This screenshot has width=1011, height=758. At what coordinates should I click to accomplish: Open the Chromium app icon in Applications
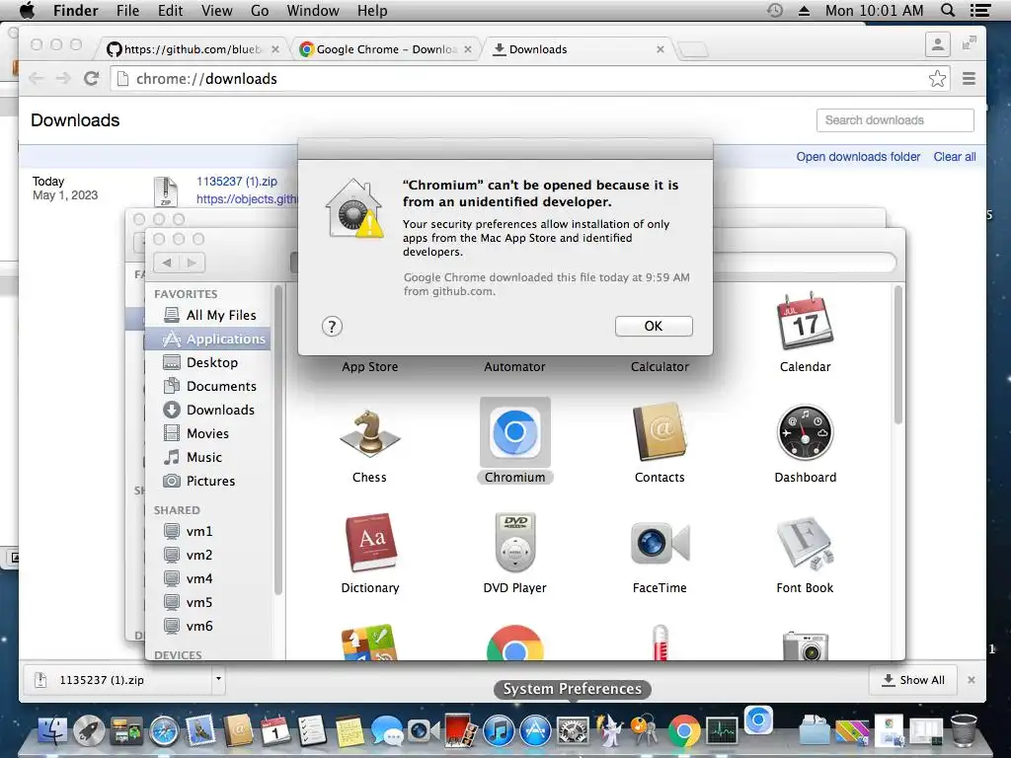tap(514, 432)
